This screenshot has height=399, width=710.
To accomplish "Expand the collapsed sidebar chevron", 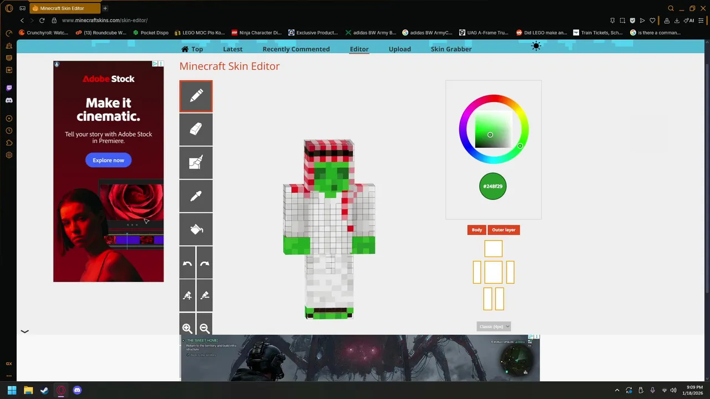I will tap(24, 331).
